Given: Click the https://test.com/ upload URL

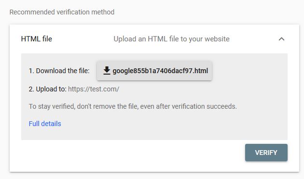Looking at the screenshot, I should [x=94, y=89].
